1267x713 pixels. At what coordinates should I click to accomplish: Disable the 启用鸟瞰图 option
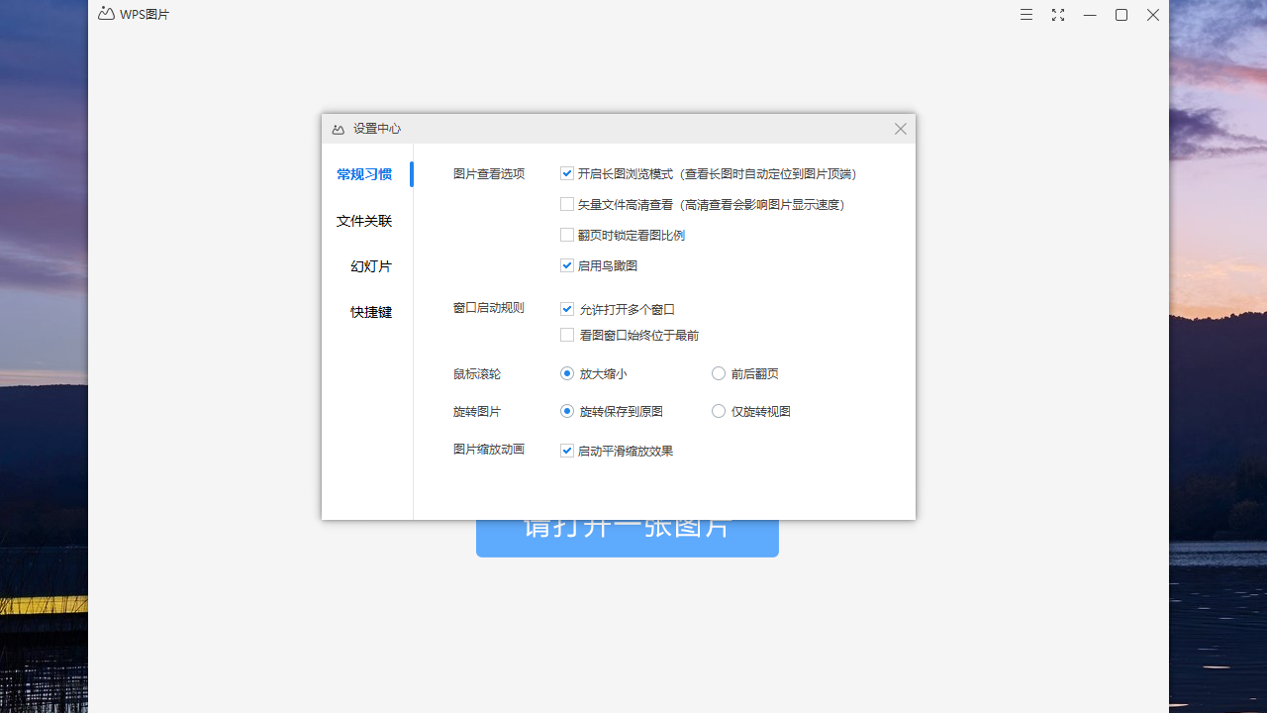(567, 264)
